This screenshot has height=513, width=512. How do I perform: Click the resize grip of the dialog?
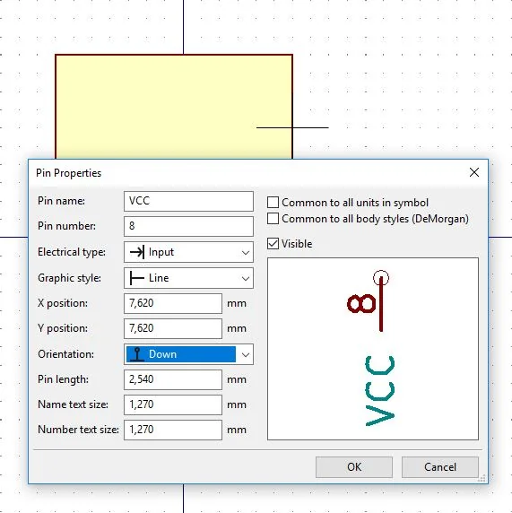tap(482, 479)
